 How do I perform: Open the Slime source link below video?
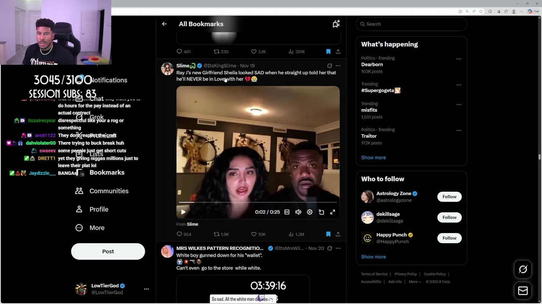tap(192, 224)
